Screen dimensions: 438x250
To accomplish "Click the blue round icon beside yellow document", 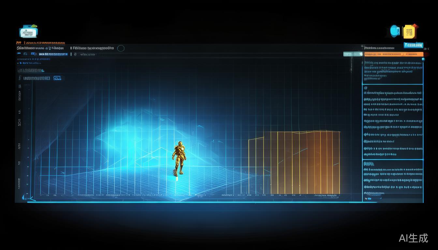I will click(395, 31).
